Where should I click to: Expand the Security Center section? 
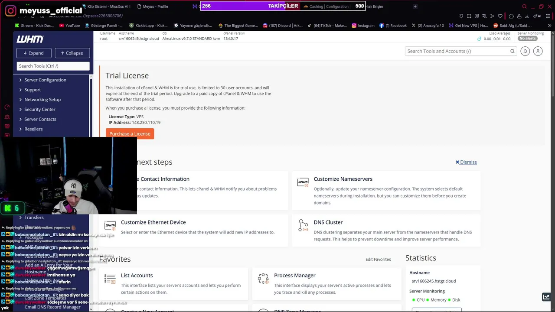pos(40,110)
